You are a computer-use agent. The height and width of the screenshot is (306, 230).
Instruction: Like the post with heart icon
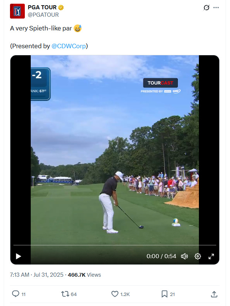(115, 294)
